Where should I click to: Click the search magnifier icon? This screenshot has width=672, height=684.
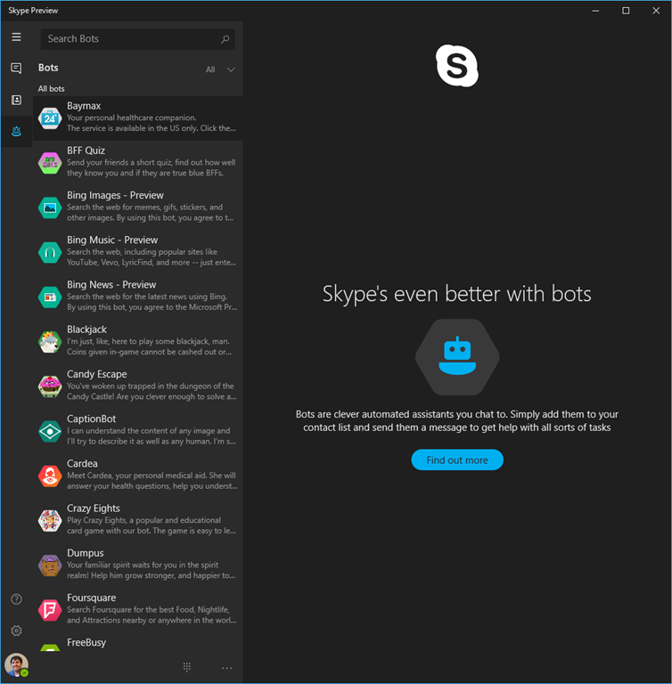[x=225, y=39]
